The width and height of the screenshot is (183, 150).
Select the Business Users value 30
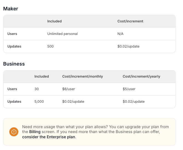coord(37,89)
